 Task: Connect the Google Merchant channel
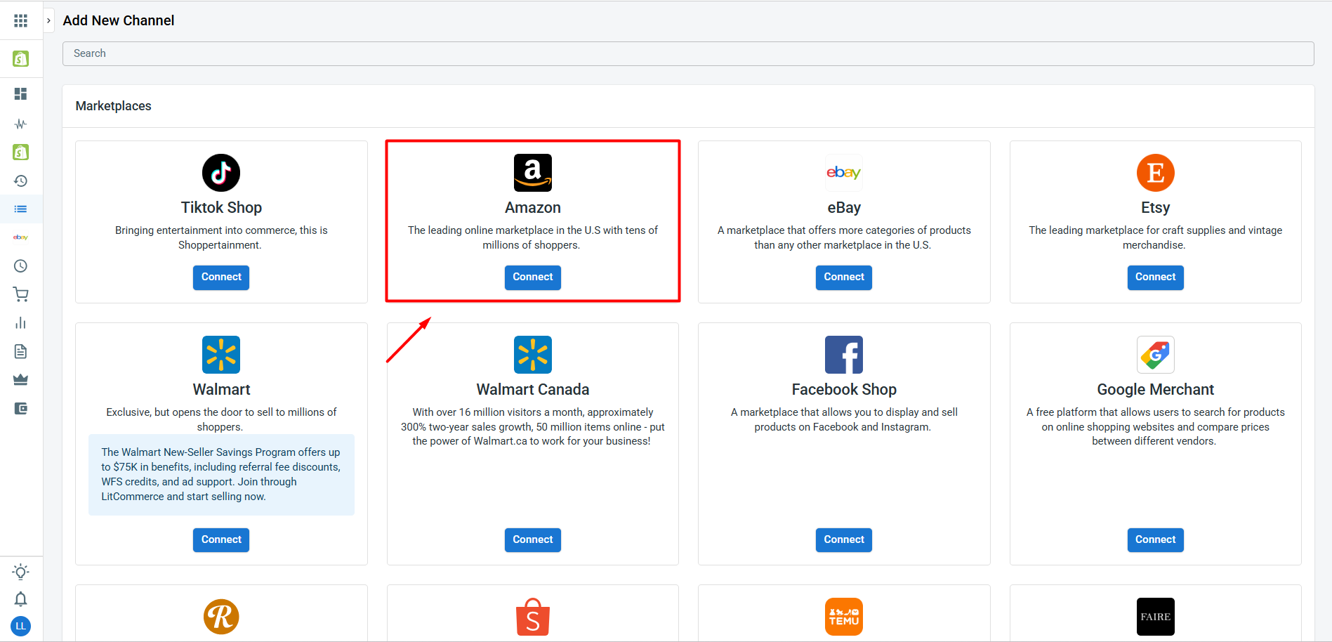tap(1156, 540)
